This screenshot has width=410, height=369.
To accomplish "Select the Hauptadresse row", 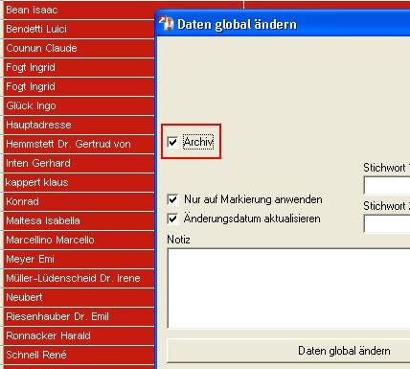I will tap(79, 125).
